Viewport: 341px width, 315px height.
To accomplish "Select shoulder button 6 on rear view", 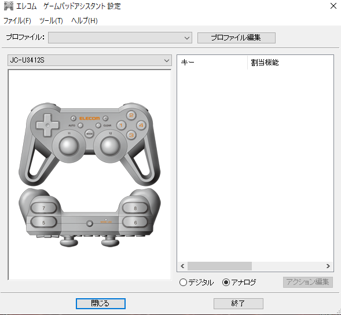I will (135, 222).
